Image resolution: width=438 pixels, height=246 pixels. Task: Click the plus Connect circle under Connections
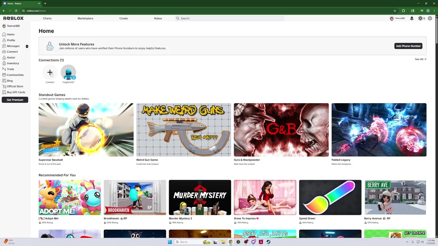50,72
